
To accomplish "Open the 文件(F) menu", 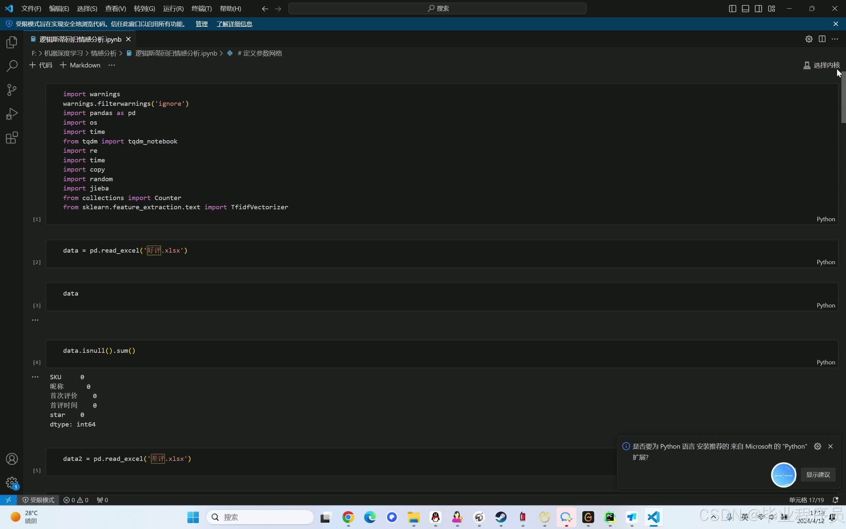I will 31,8.
